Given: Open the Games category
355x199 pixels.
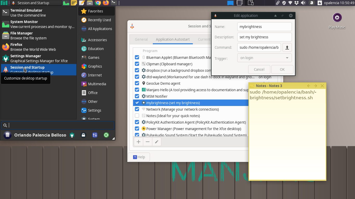Looking at the screenshot, I should (96, 58).
